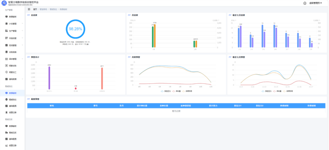Image resolution: width=329 pixels, height=150 pixels.
Task: Toggle 伸长量 legend in 最近七日预警 chart
Action: (277, 91)
